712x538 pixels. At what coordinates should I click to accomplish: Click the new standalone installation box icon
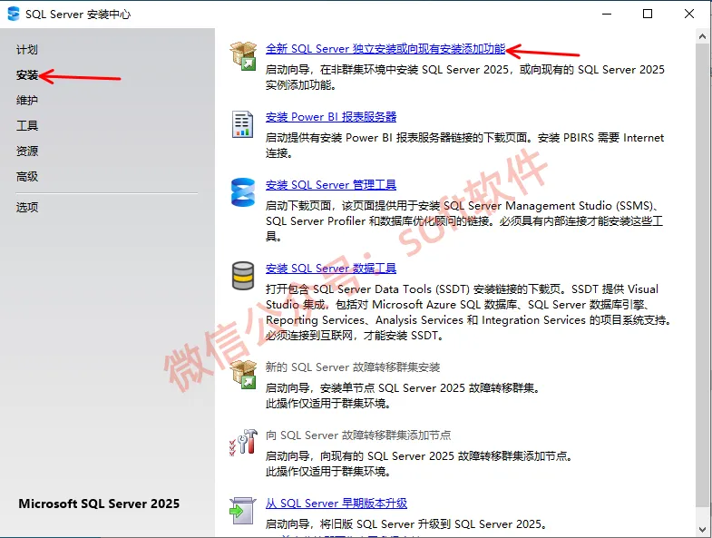243,56
